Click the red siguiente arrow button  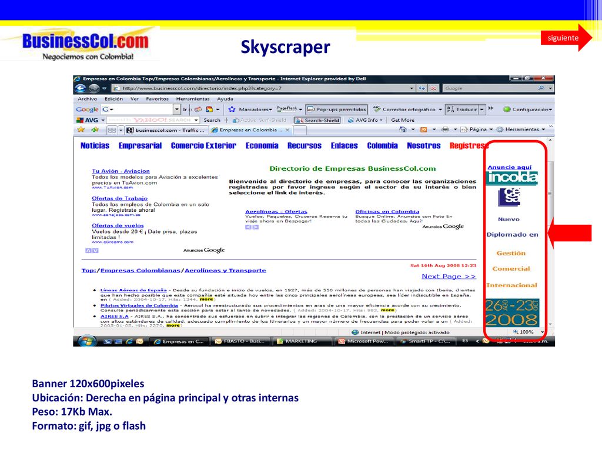[566, 38]
